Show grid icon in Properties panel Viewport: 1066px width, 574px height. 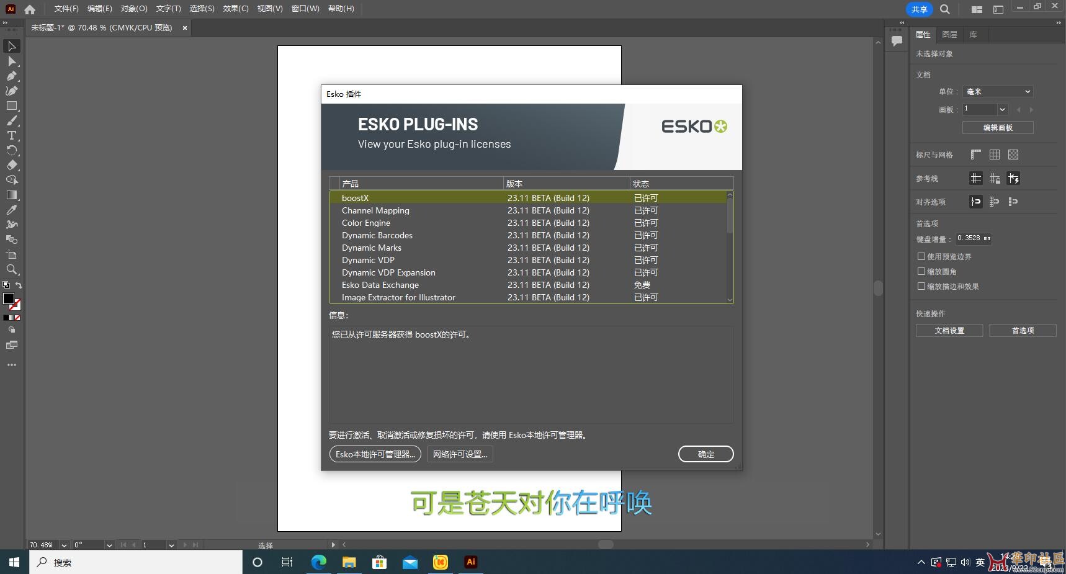[995, 155]
